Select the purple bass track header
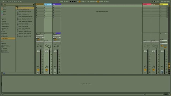 point(57,4)
